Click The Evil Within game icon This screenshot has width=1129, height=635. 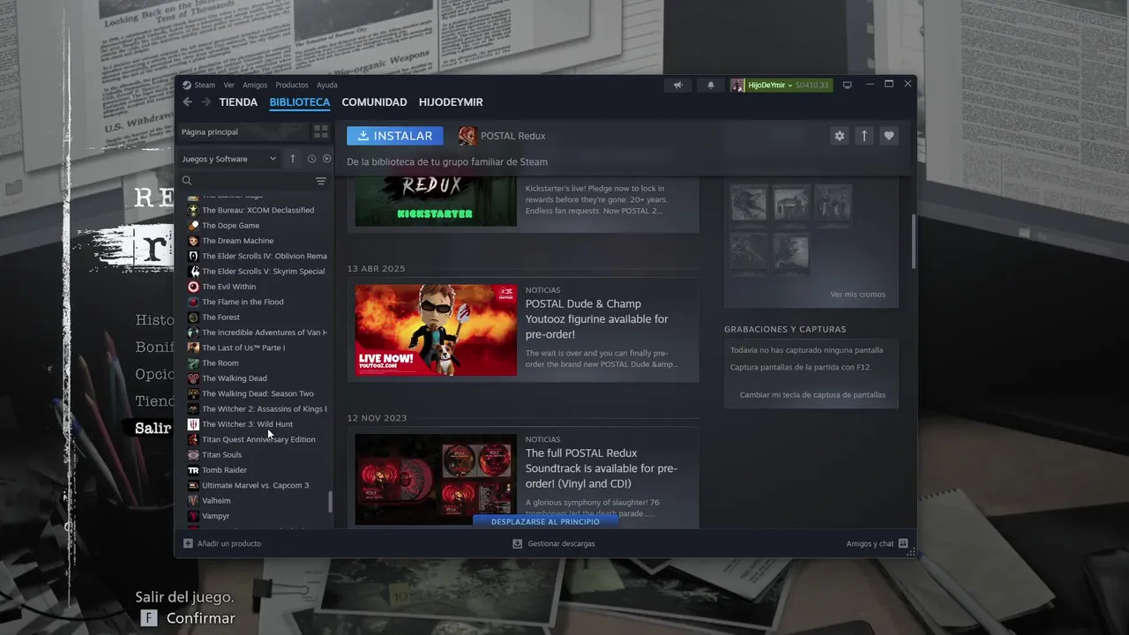pos(193,287)
